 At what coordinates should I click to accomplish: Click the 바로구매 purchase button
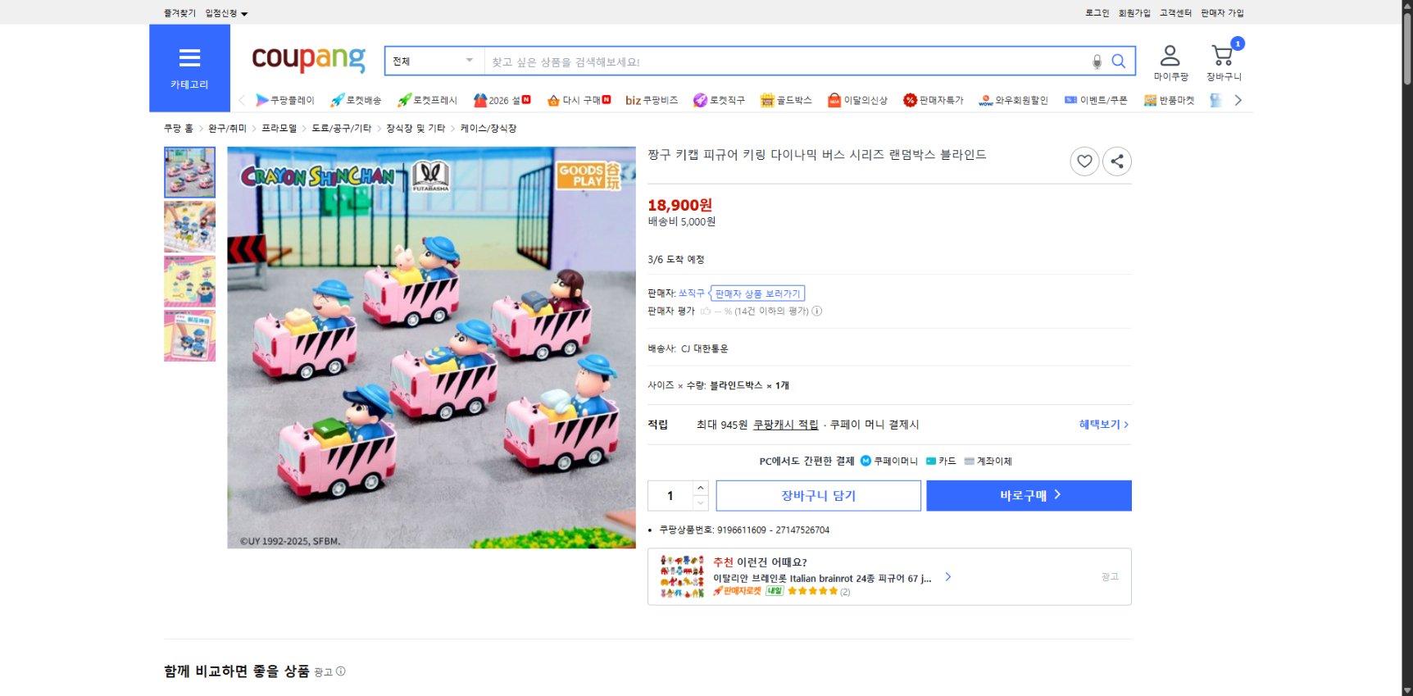point(1028,495)
